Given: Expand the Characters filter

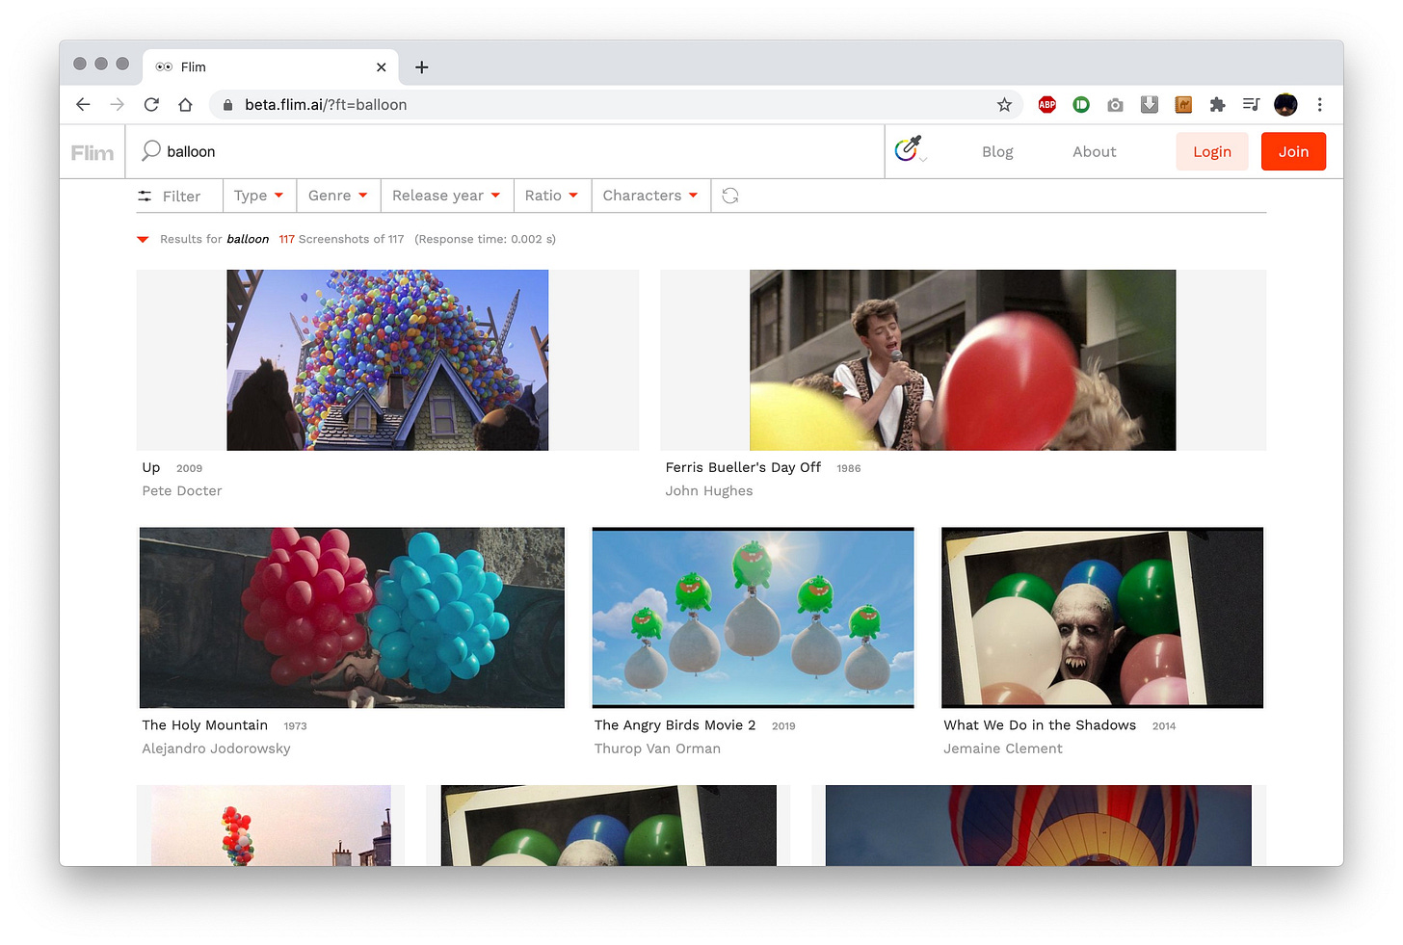Looking at the screenshot, I should pos(650,196).
